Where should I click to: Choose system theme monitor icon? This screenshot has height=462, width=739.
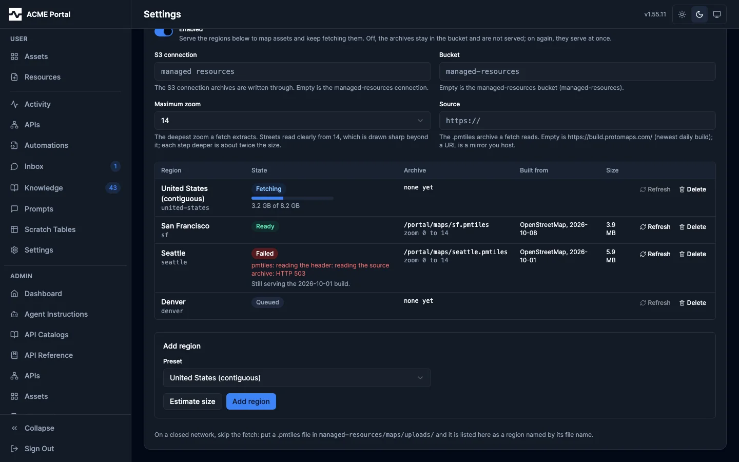[717, 14]
